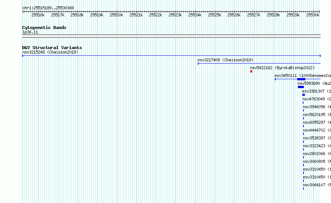Screen dimensions: 331x203
Task: Click the 25530k ruler position
Action: tap(313, 15)
